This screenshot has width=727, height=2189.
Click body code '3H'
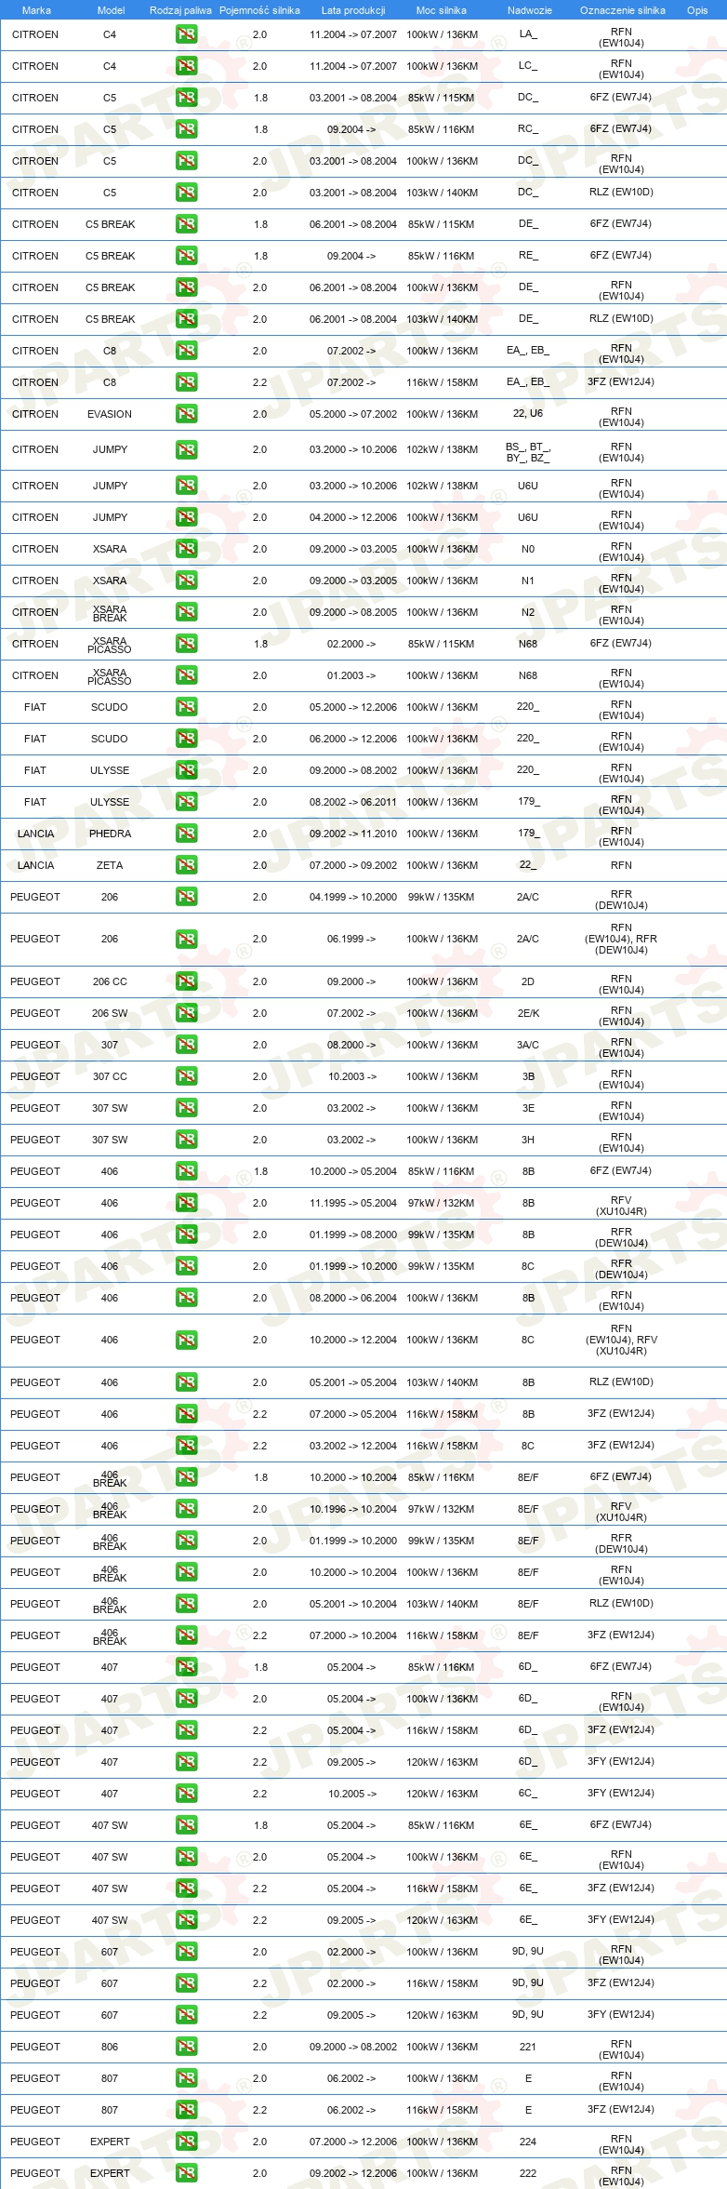(528, 1140)
